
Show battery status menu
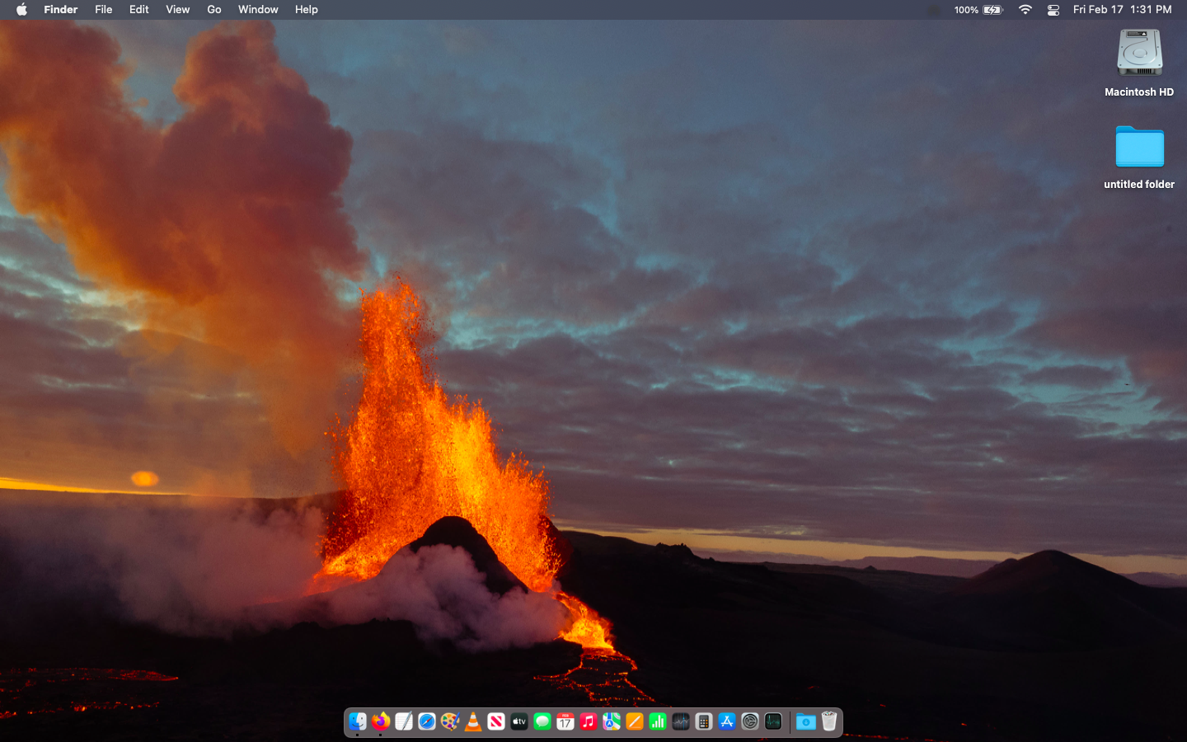(x=992, y=10)
